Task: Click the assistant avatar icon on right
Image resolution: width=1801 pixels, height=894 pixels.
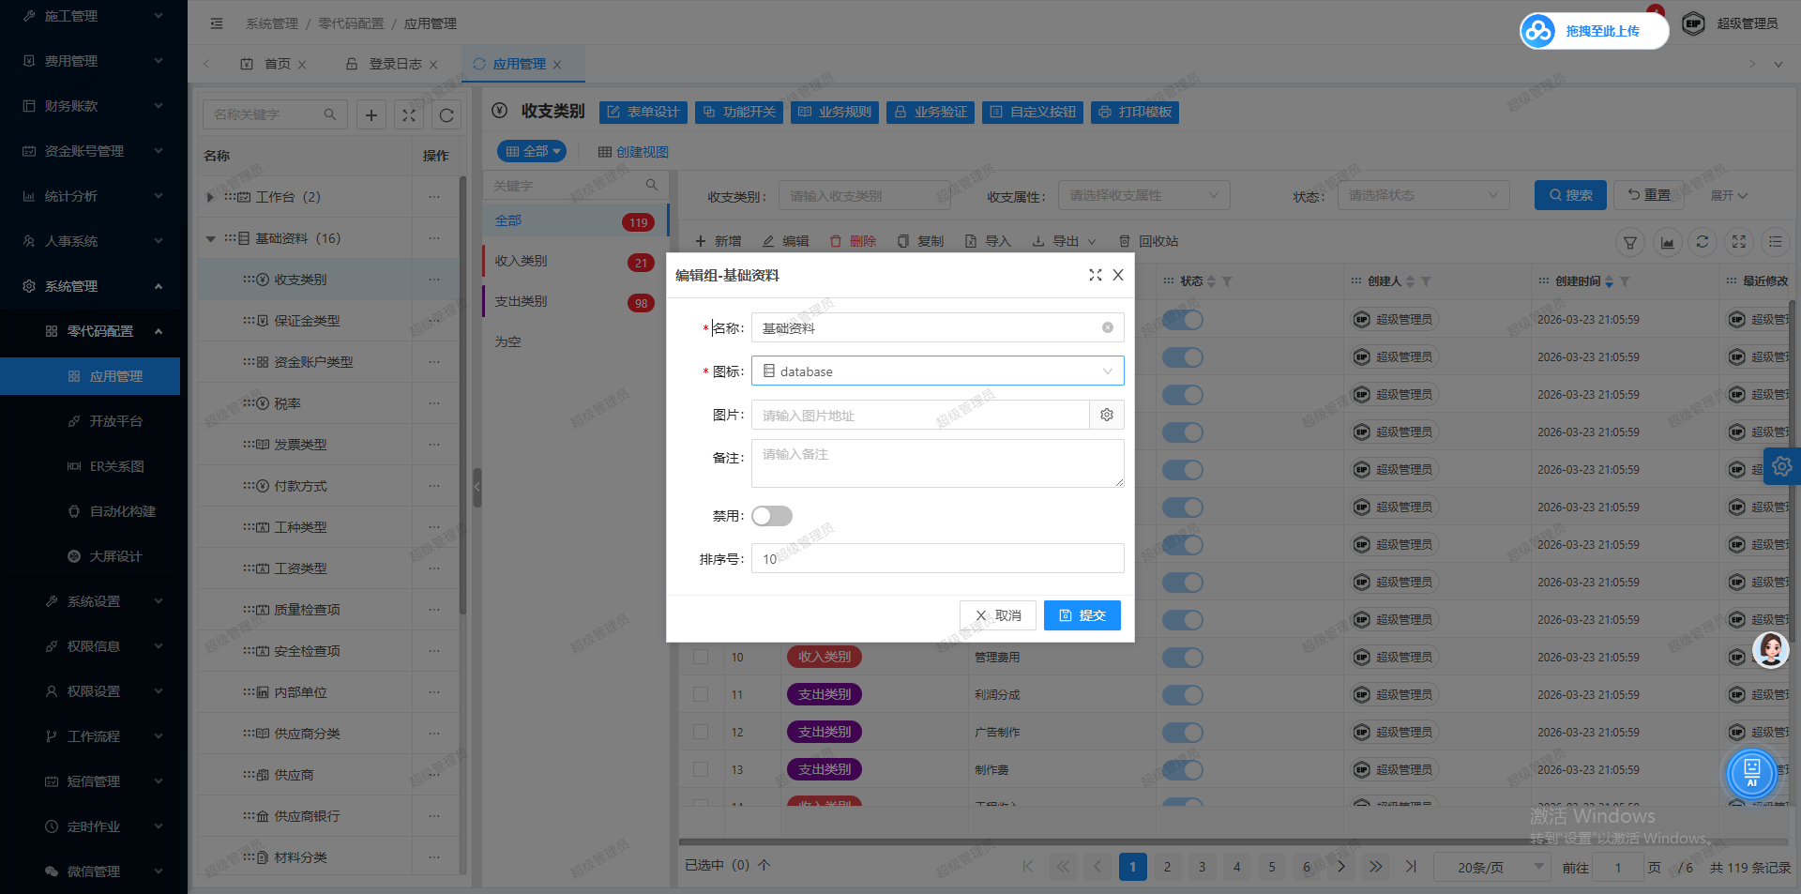Action: click(x=1771, y=649)
